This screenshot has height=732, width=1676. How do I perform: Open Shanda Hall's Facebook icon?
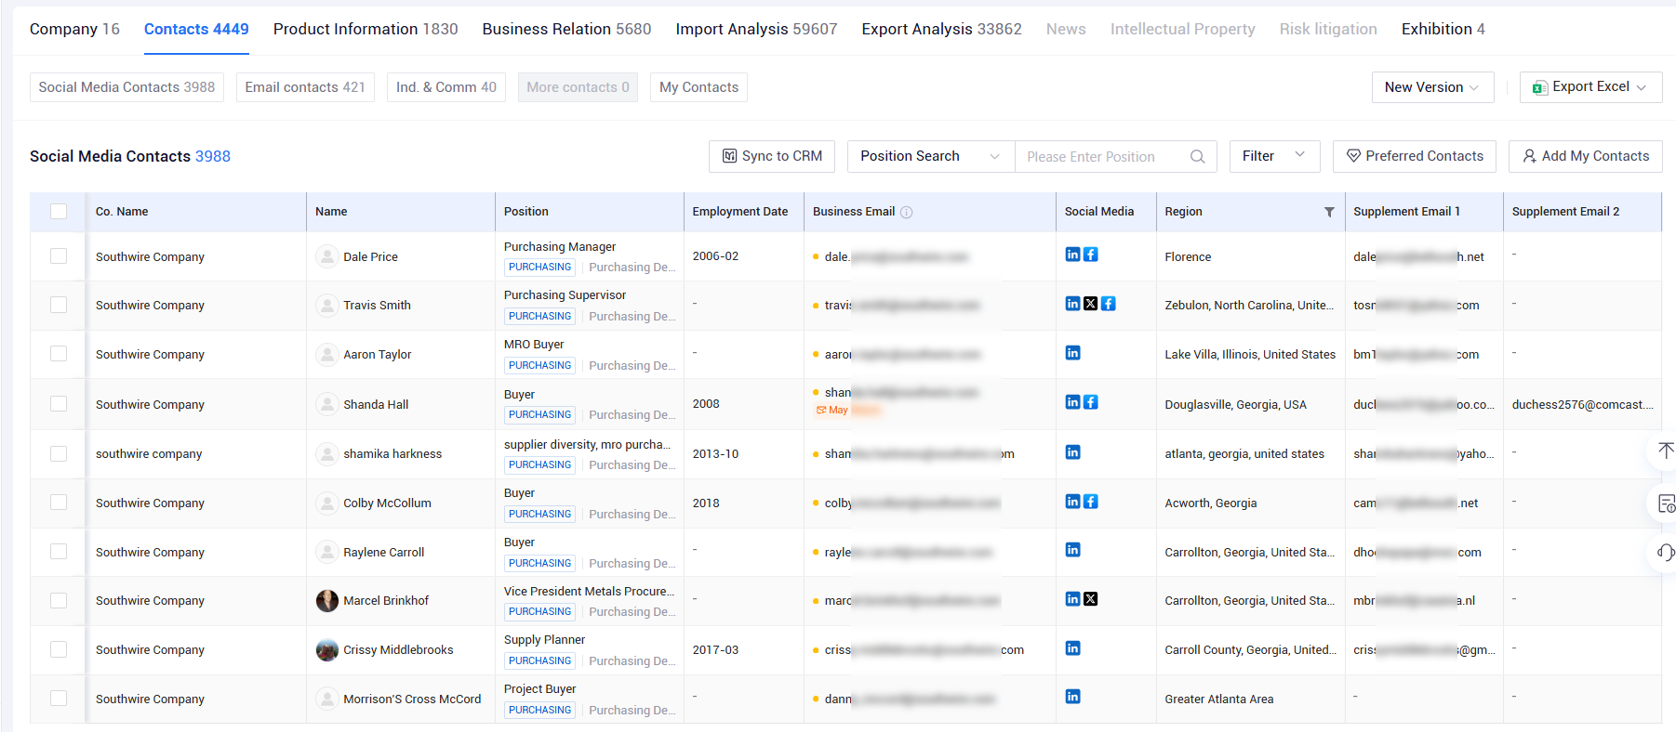(x=1091, y=402)
